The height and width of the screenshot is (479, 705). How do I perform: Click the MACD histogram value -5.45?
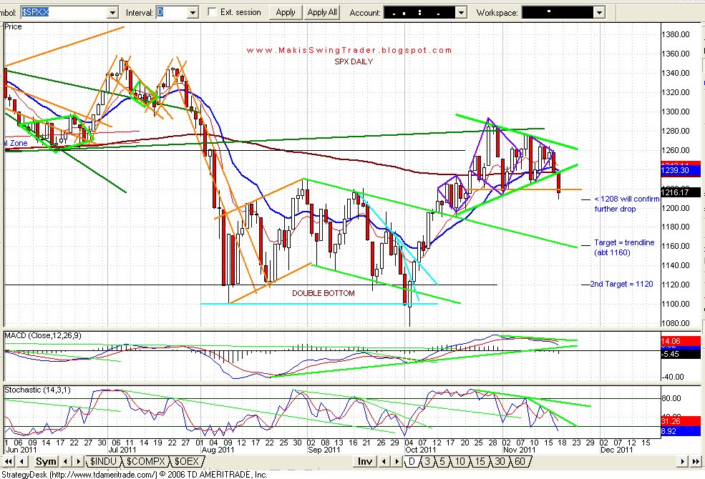coord(681,354)
